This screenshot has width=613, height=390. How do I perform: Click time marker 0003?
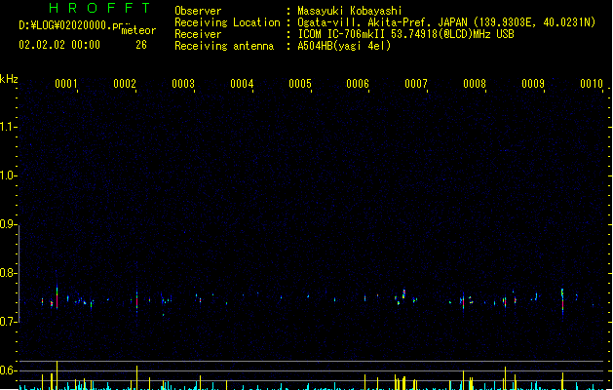183,84
